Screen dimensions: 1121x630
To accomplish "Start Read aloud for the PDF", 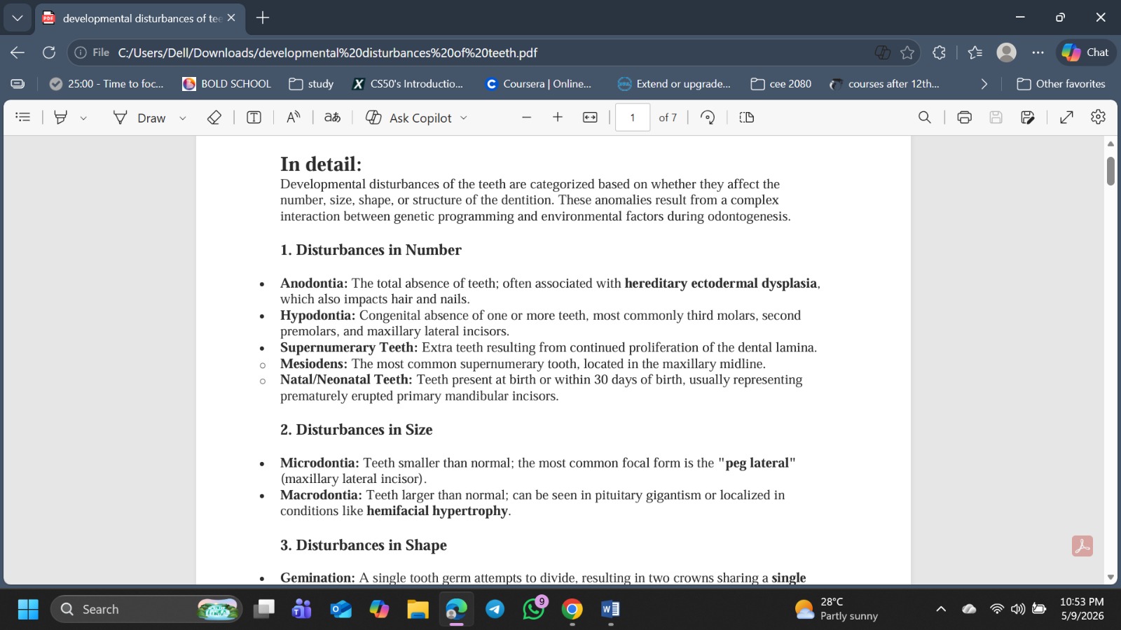I will click(294, 118).
